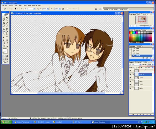Switch to Quick Mask mode
The height and width of the screenshot is (129, 156).
point(7,56)
